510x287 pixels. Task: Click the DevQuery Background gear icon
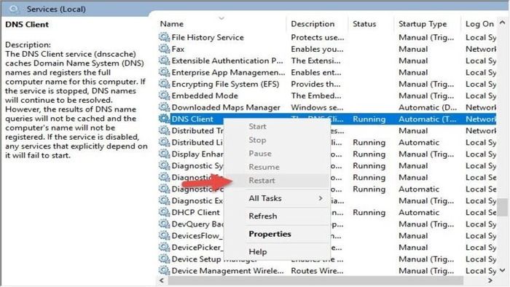click(x=164, y=224)
